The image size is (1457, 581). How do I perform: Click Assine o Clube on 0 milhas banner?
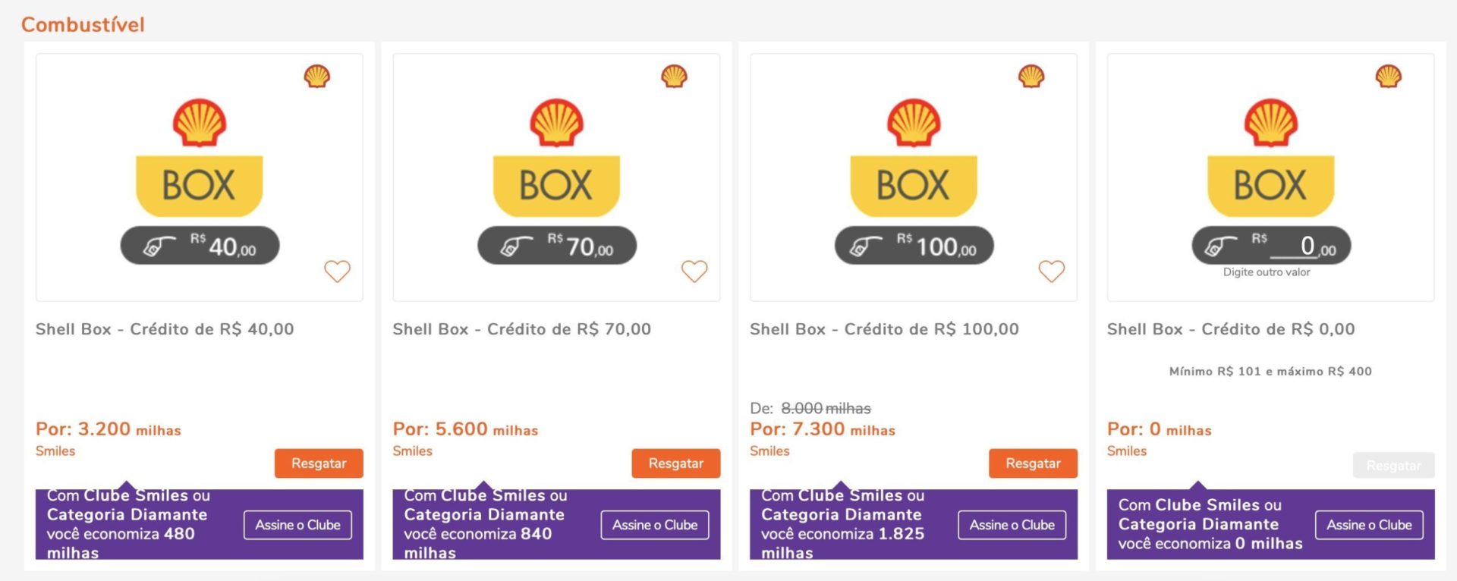coord(1369,525)
